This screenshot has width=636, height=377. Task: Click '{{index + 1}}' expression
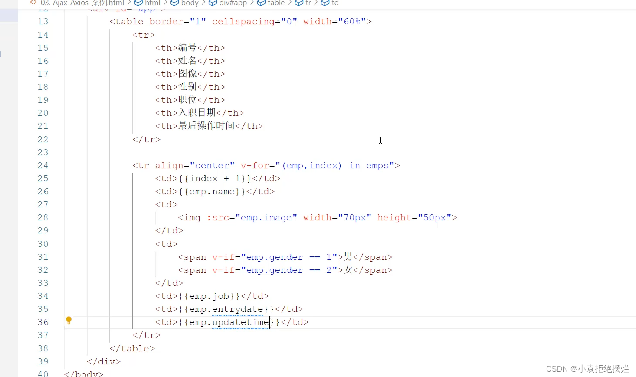215,179
